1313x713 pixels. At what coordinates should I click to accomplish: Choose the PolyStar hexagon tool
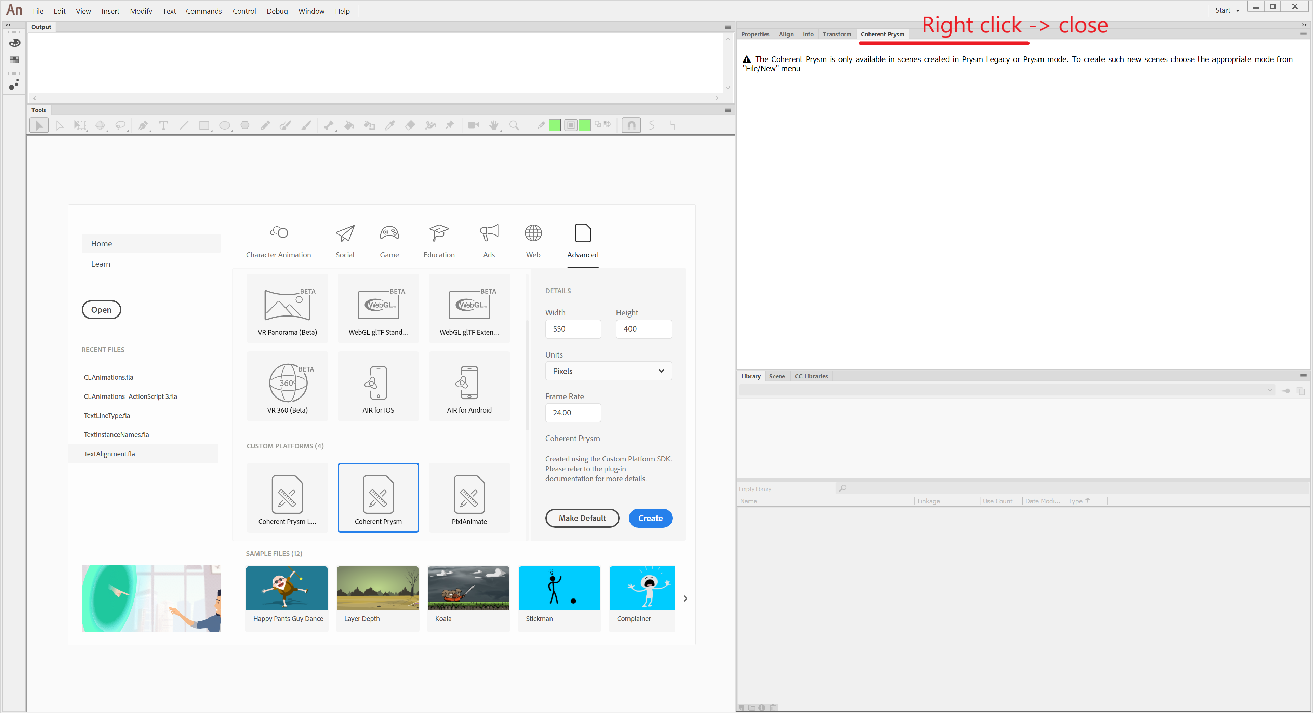(x=245, y=125)
